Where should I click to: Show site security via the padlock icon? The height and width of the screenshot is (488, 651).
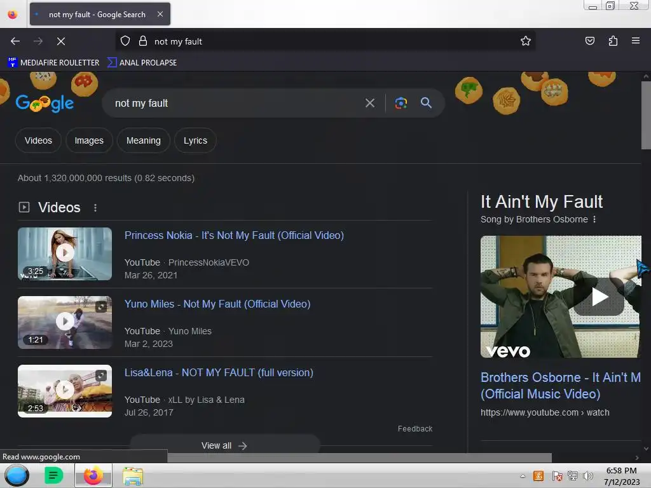(x=143, y=41)
